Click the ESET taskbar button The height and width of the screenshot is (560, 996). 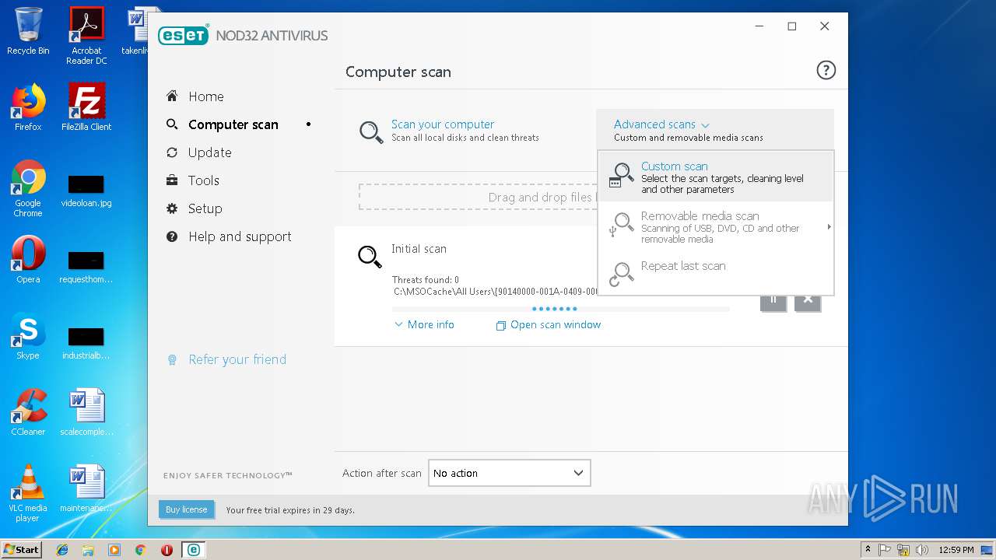click(193, 549)
